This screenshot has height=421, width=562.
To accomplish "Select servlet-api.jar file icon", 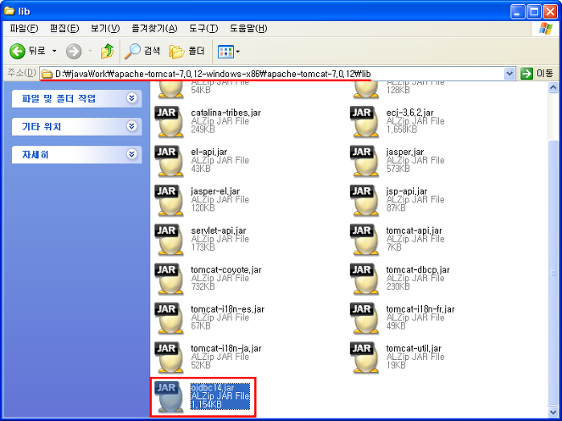I will click(170, 240).
